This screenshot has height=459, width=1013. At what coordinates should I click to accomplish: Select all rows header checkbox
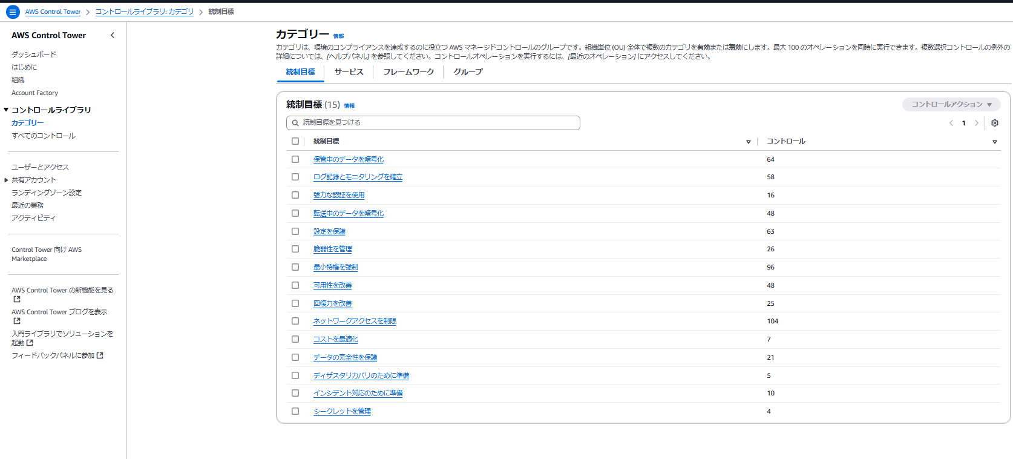click(295, 141)
